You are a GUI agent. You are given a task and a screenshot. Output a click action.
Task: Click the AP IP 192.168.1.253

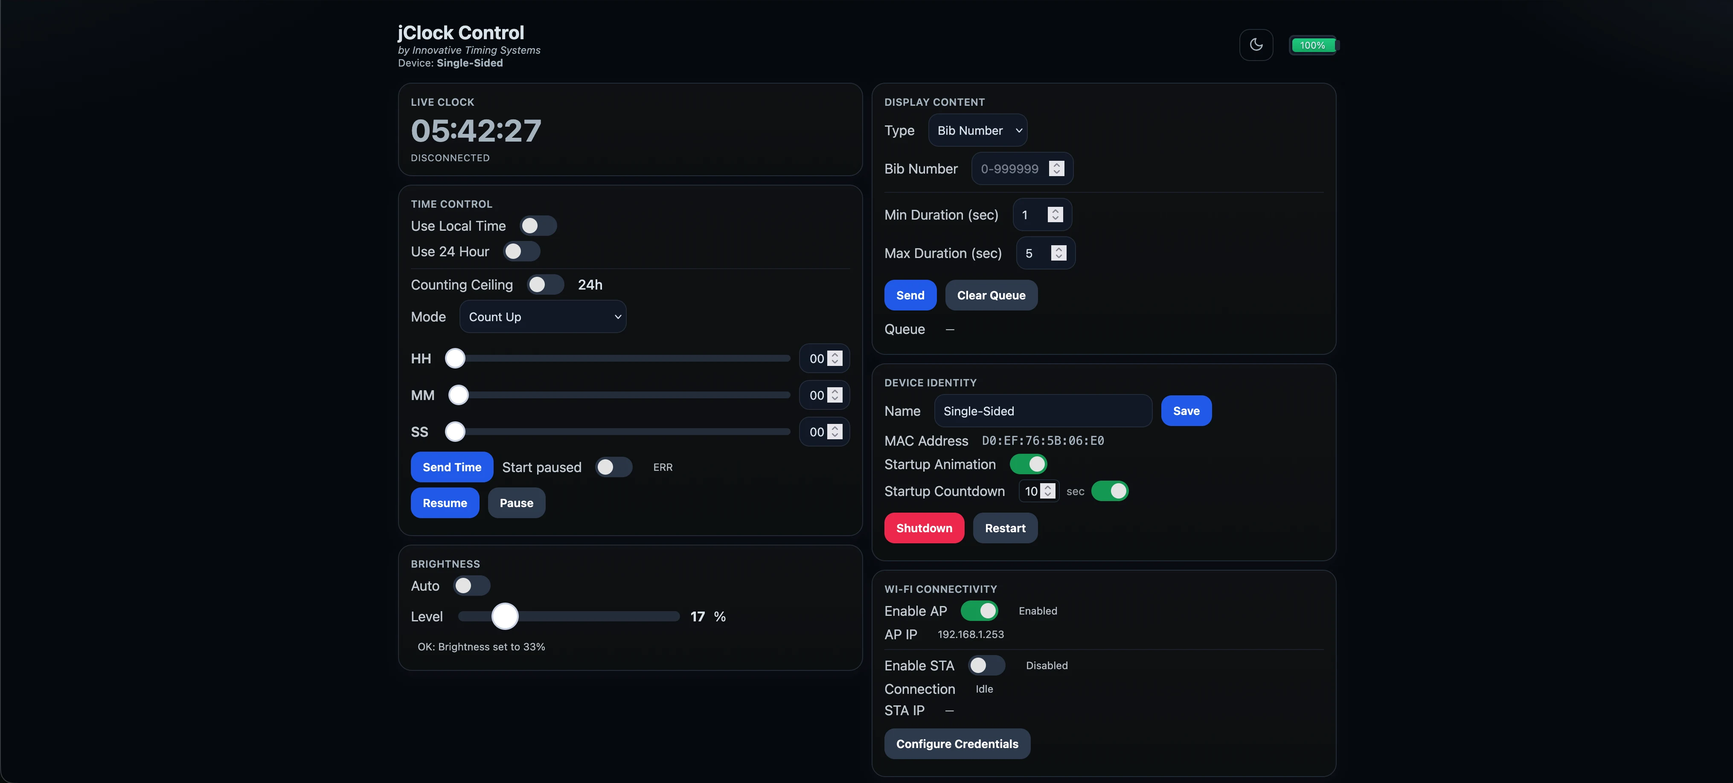coord(971,634)
